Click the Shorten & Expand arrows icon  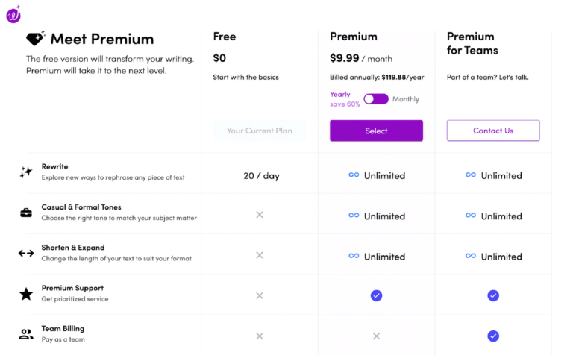click(26, 253)
